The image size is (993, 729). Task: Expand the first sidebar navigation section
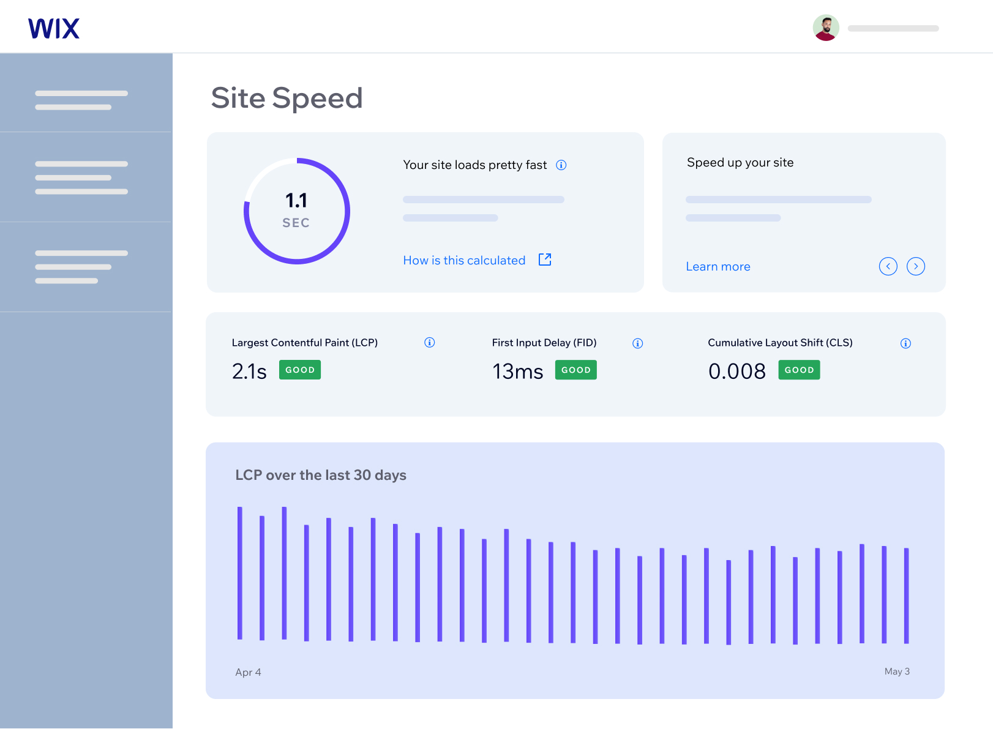point(82,99)
